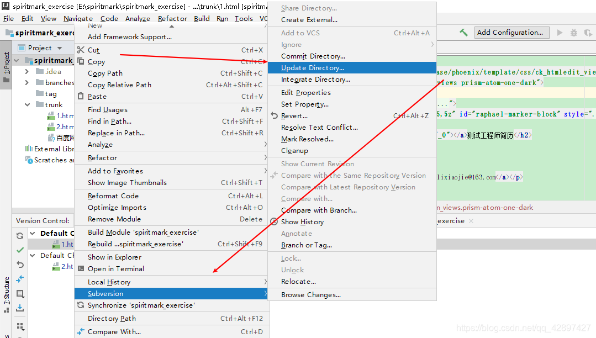Image resolution: width=596 pixels, height=338 pixels.
Task: Click the Add Configuration button
Action: tap(511, 33)
